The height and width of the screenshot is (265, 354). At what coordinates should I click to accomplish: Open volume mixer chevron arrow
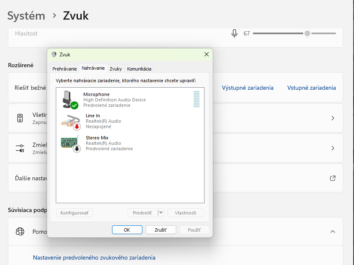click(333, 148)
